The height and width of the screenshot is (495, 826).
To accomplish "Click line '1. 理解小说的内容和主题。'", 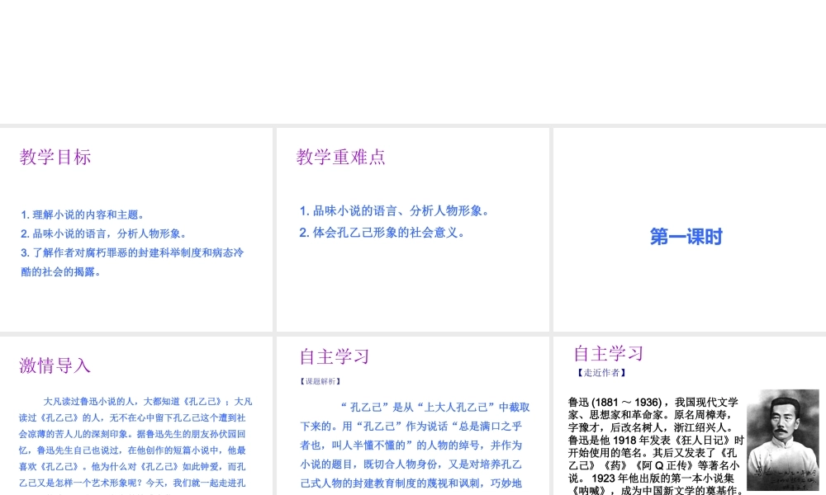I will tap(82, 214).
